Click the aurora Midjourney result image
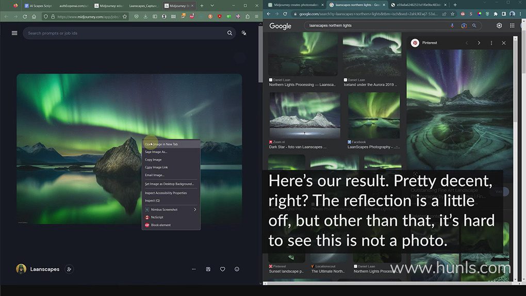 [x=129, y=149]
